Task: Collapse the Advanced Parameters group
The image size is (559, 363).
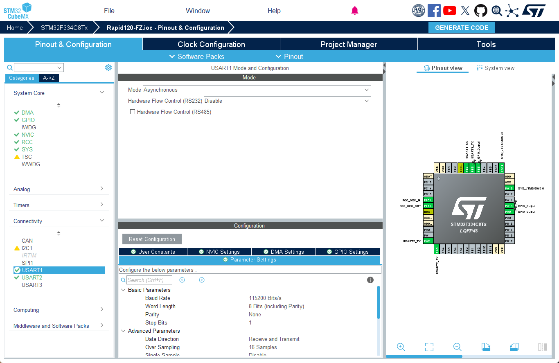Action: point(123,331)
